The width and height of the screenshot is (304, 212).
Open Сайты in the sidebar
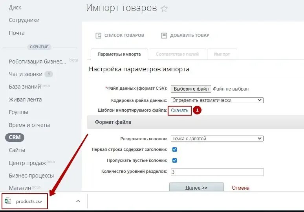pos(17,150)
